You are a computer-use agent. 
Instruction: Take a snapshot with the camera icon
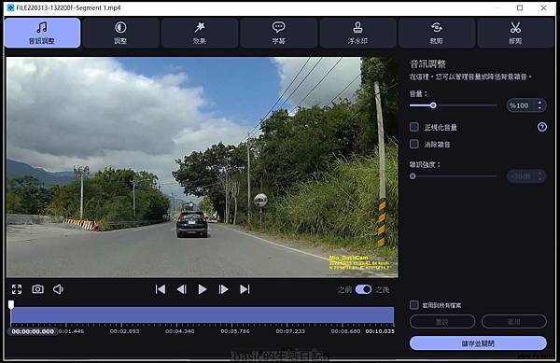[38, 289]
